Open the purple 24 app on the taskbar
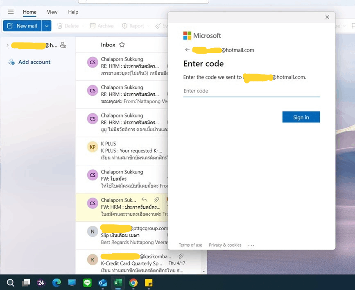Screen dimensions: 355x290 (41, 283)
